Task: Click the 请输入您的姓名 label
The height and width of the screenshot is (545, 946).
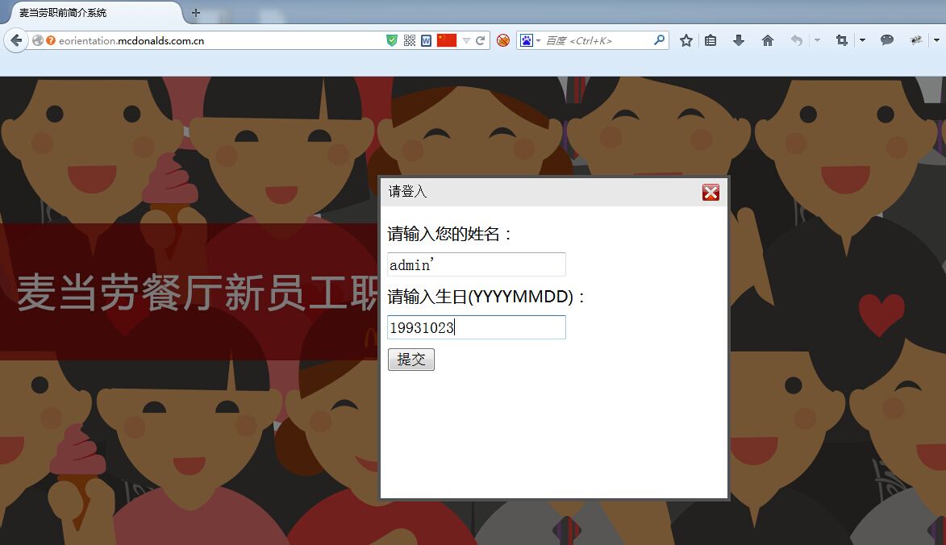Action: point(449,234)
